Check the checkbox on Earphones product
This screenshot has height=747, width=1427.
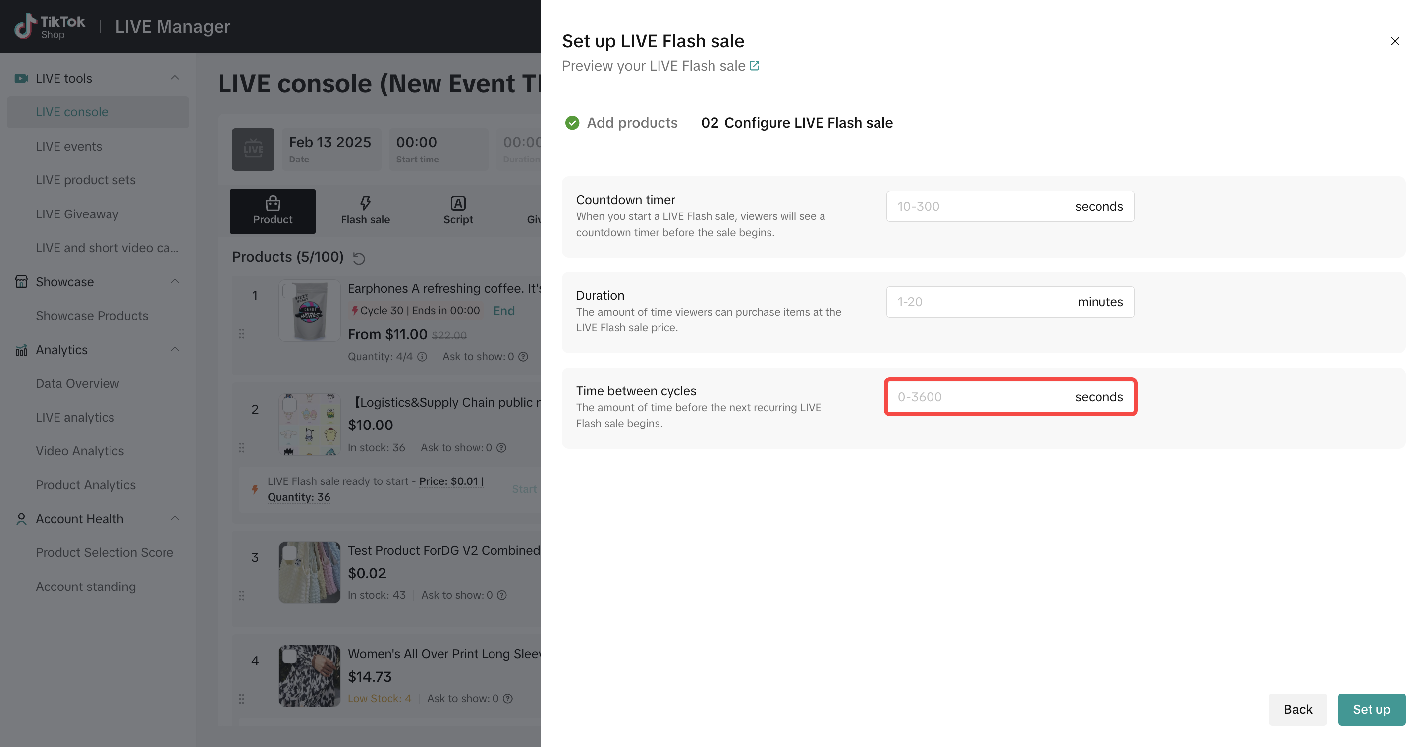(289, 291)
